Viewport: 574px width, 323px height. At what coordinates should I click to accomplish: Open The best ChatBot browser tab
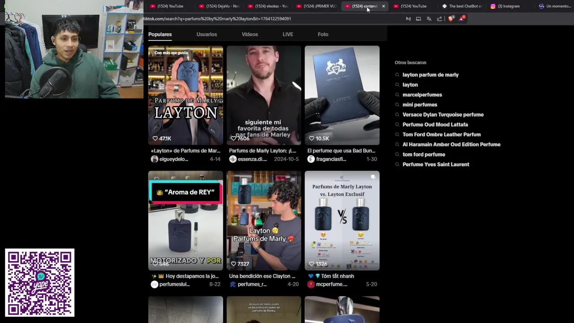tap(462, 6)
